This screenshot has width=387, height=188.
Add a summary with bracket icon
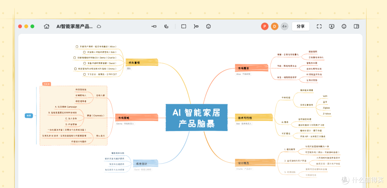point(196,26)
